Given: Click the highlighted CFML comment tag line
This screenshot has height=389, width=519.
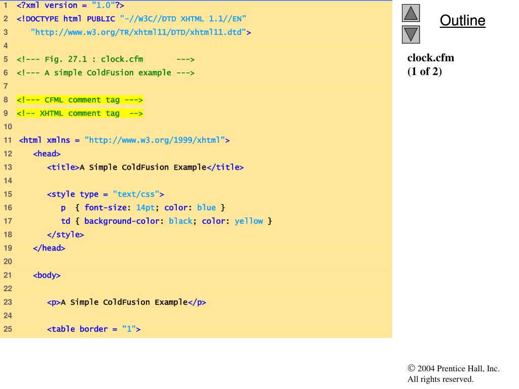Looking at the screenshot, I should pyautogui.click(x=80, y=100).
